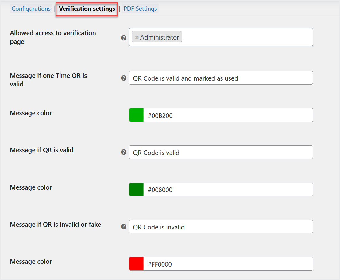Viewport: 340px width, 280px height.
Task: Remove the Administrator role tag
Action: pyautogui.click(x=137, y=37)
